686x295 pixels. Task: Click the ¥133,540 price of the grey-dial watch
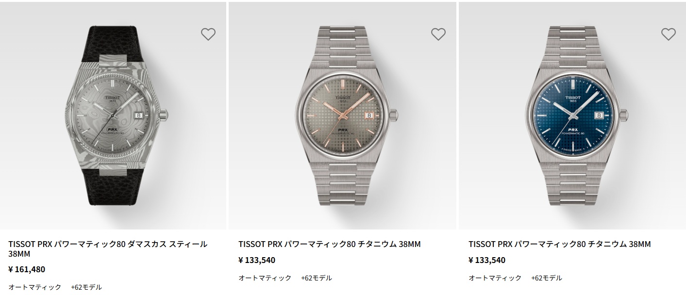tap(257, 260)
